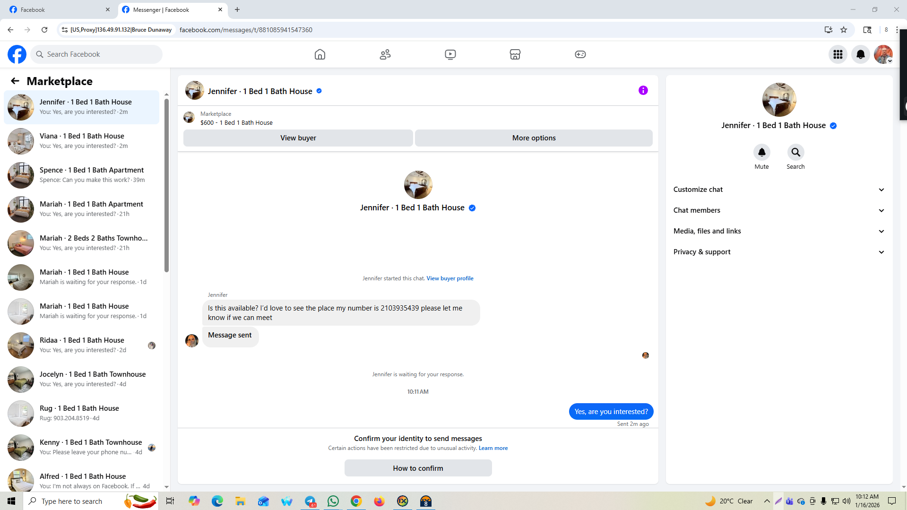Close the Messenger browser tab
907x510 pixels.
point(220,9)
